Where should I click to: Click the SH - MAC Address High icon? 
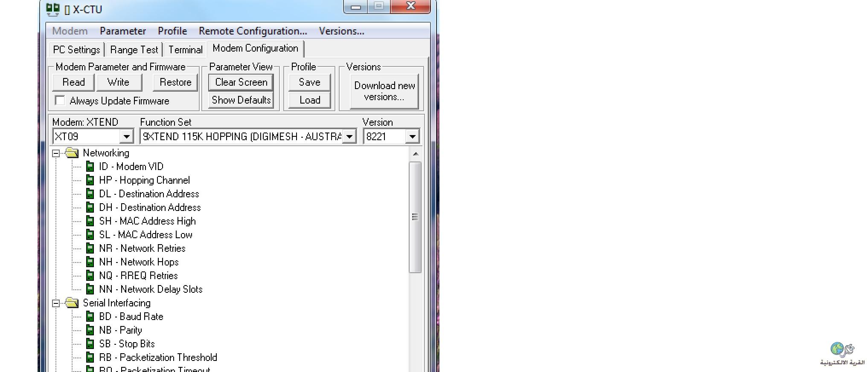(90, 221)
